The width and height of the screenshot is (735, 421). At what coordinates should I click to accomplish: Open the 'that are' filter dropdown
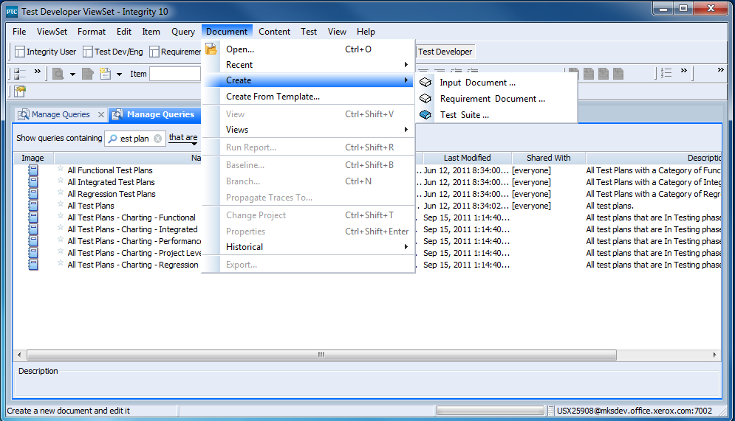(183, 138)
